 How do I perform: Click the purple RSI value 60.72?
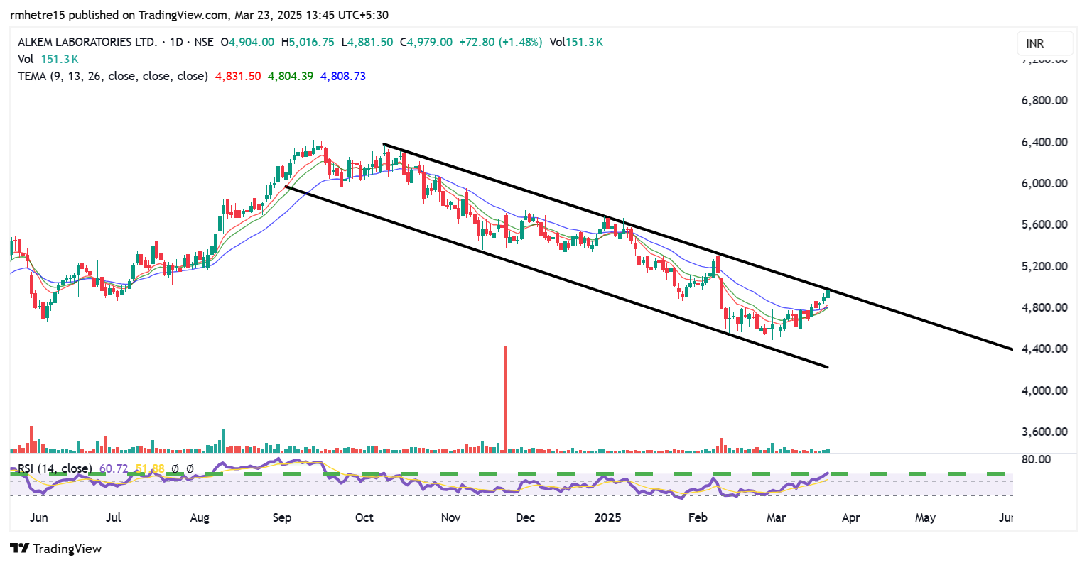(114, 468)
